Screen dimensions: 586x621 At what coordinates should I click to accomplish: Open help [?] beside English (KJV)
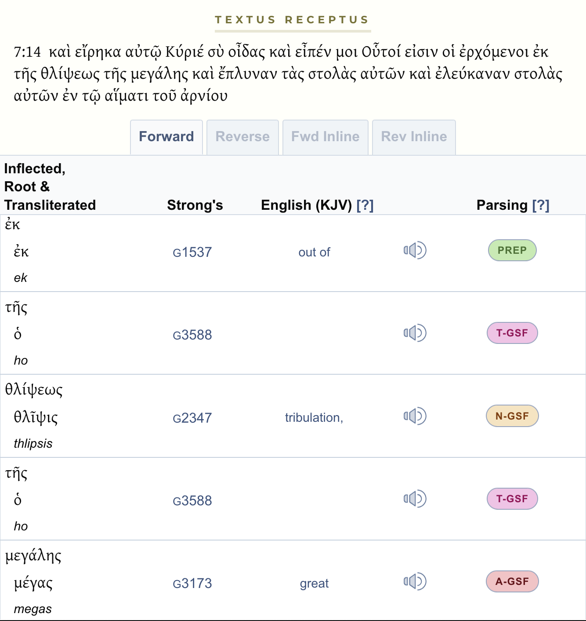[x=365, y=205]
